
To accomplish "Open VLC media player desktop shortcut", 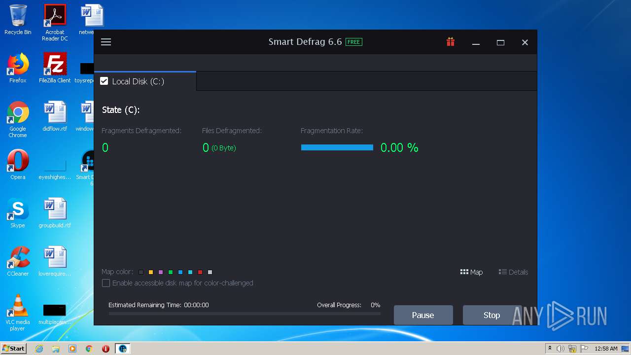I will tap(18, 313).
